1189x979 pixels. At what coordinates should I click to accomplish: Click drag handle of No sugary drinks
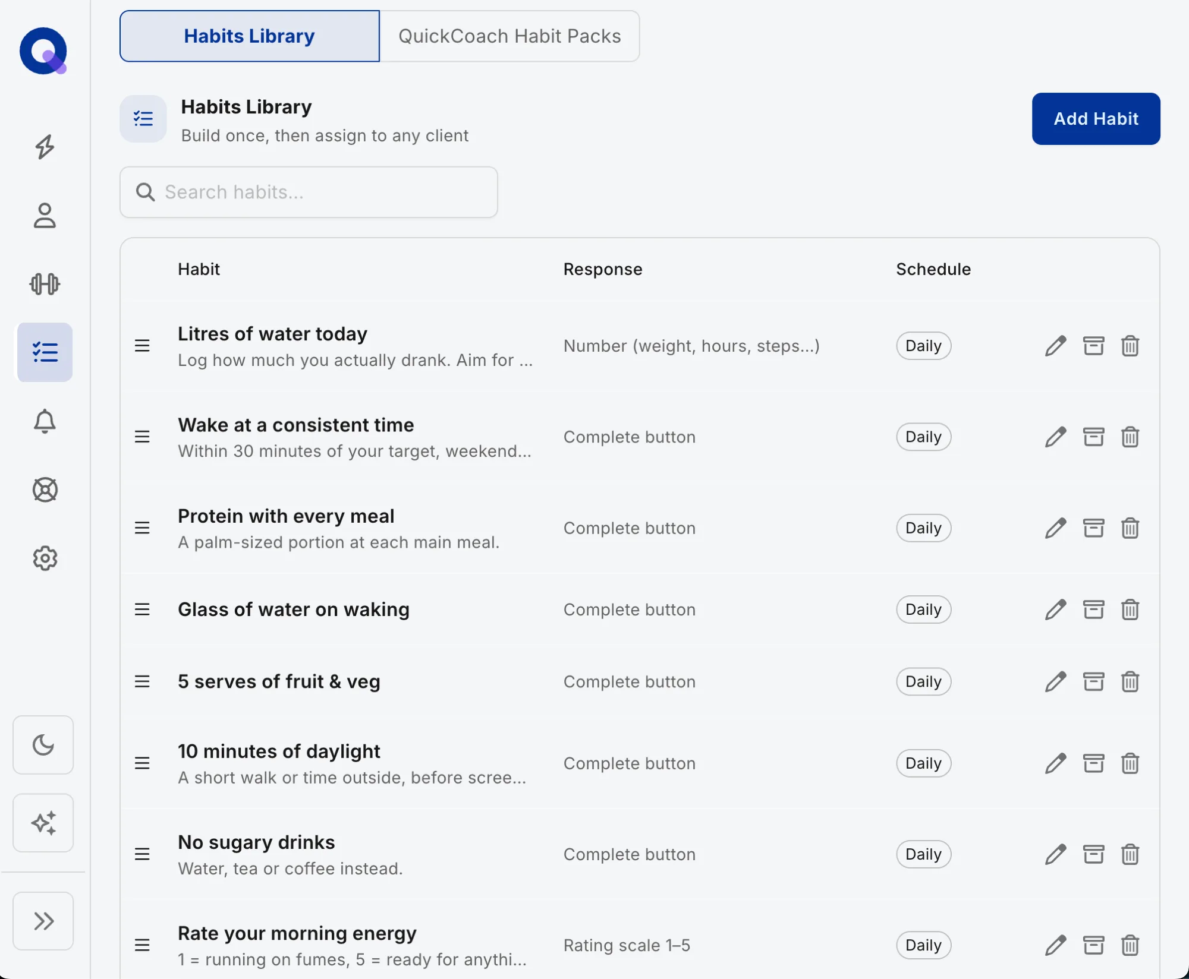tap(142, 854)
